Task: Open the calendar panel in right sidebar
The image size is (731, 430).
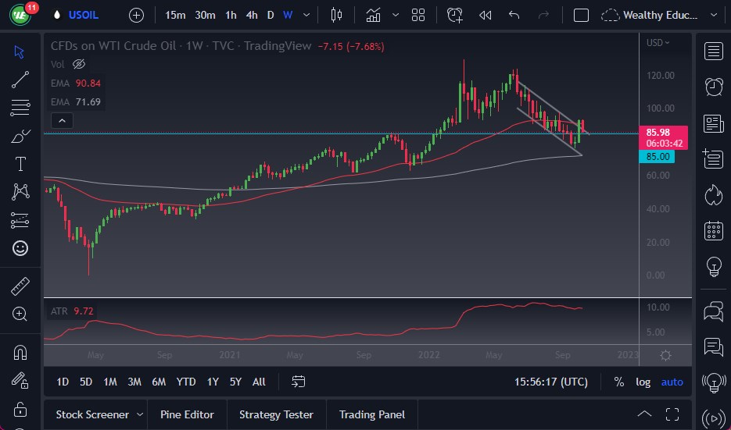Action: click(x=713, y=230)
